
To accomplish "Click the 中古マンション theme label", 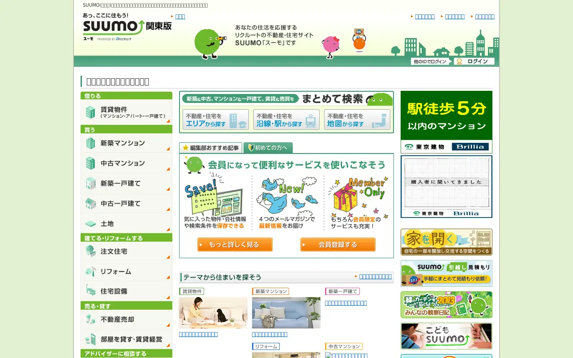I will (x=344, y=346).
